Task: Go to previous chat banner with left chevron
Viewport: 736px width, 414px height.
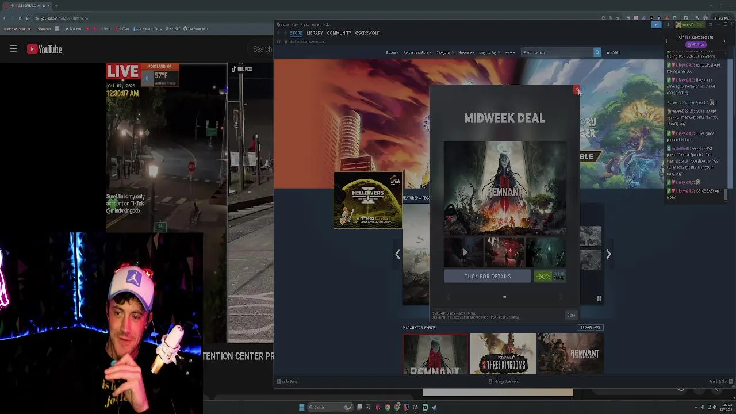Action: (x=666, y=41)
